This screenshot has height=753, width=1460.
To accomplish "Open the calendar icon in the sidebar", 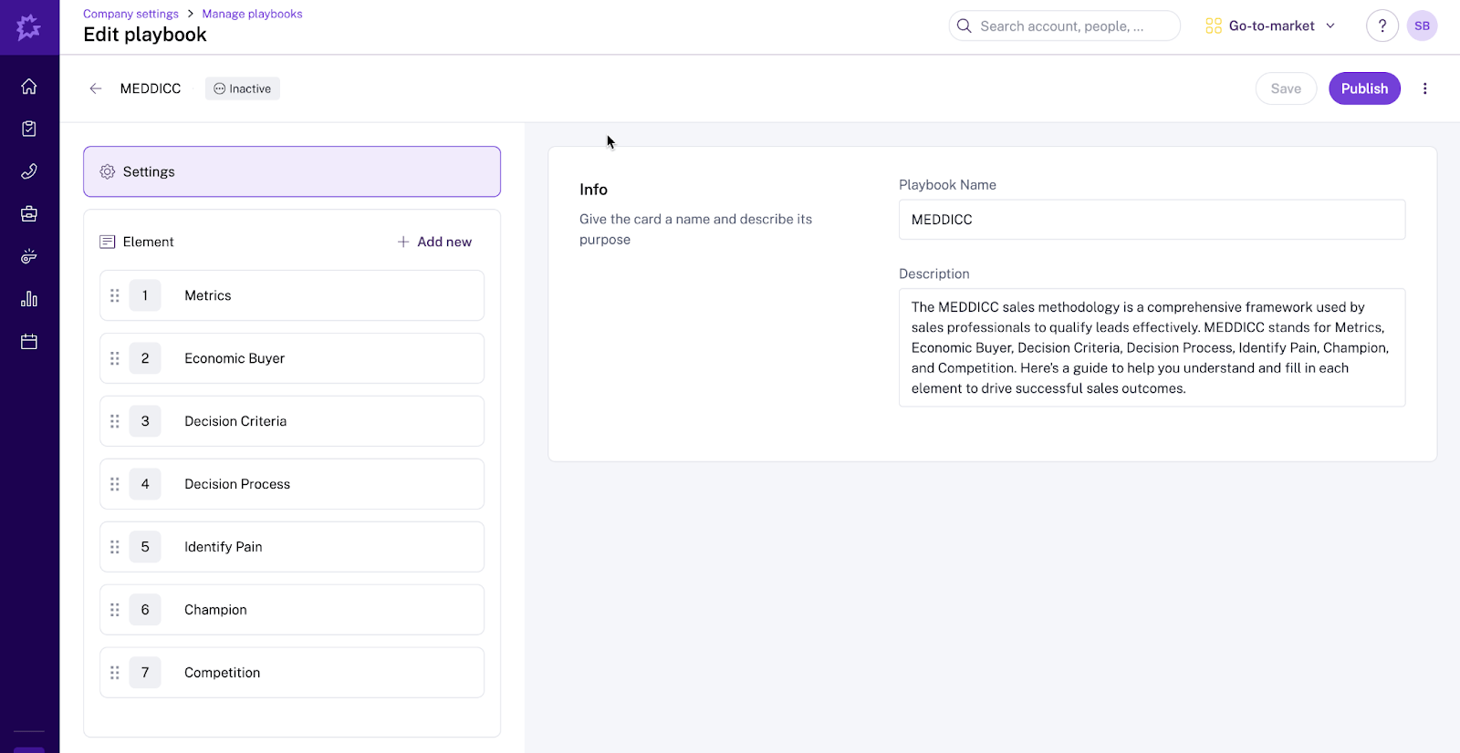I will 29,342.
